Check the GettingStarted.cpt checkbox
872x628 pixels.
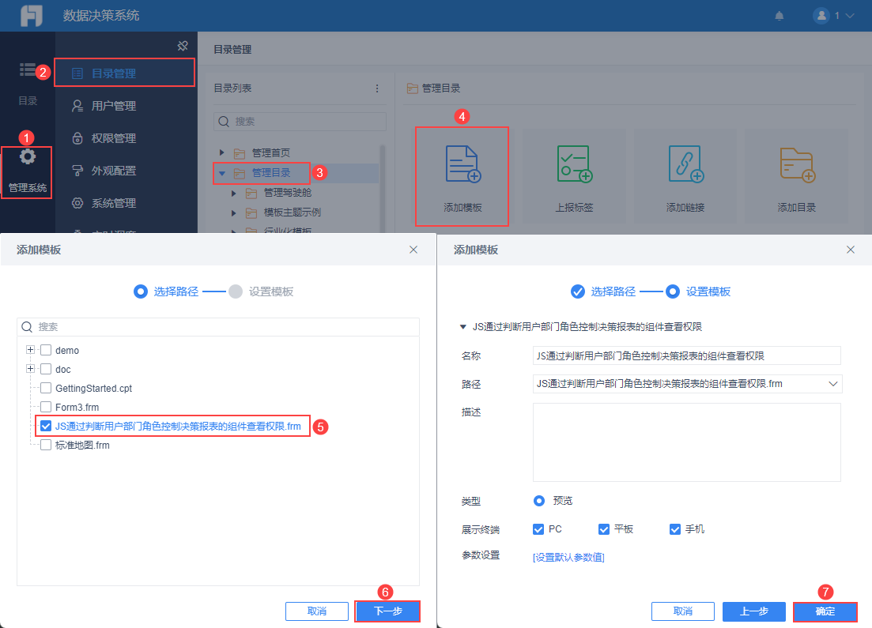coord(46,388)
